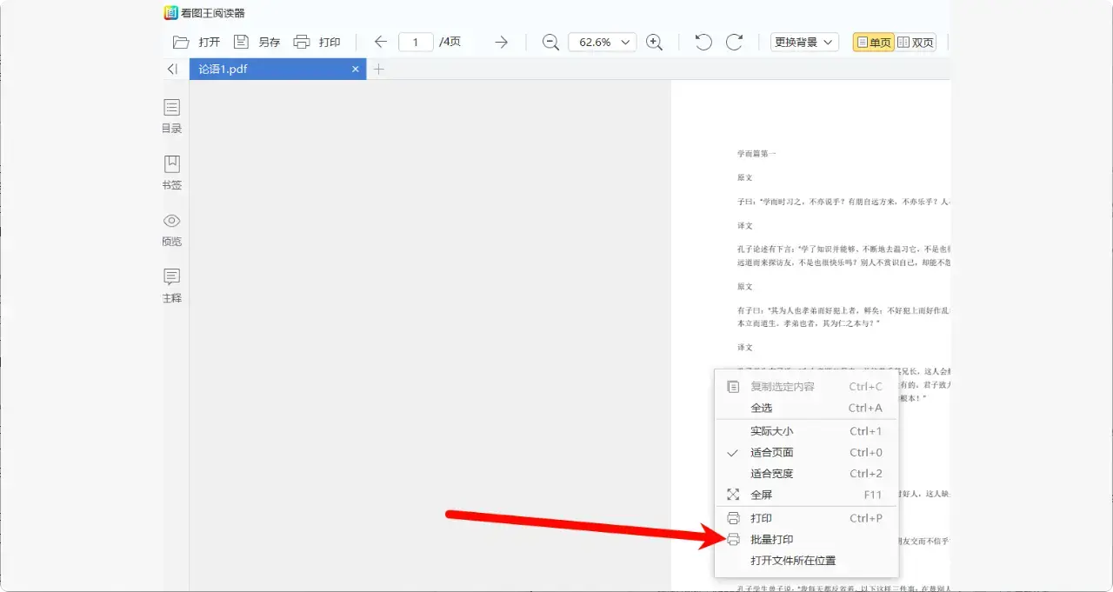Open the 目录 contents panel
This screenshot has height=592, width=1113.
(x=171, y=116)
